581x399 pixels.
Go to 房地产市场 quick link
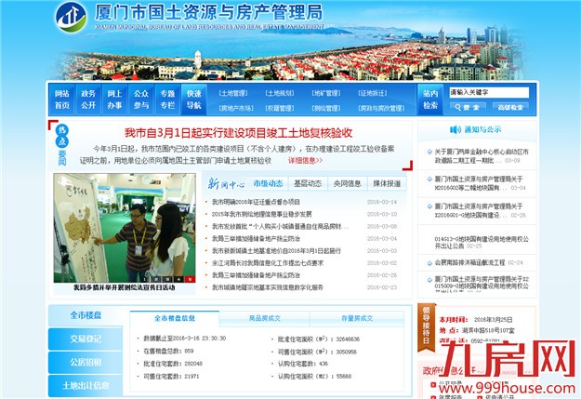[236, 108]
